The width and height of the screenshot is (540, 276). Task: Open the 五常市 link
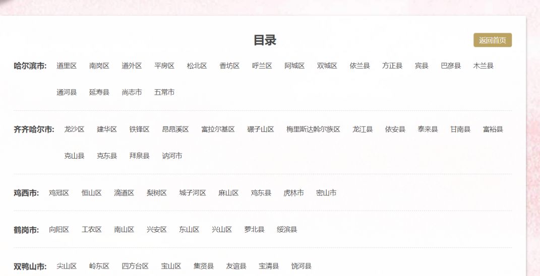(x=164, y=93)
